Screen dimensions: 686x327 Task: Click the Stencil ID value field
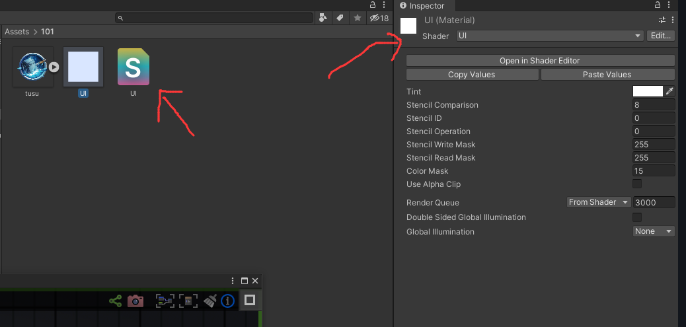tap(654, 118)
